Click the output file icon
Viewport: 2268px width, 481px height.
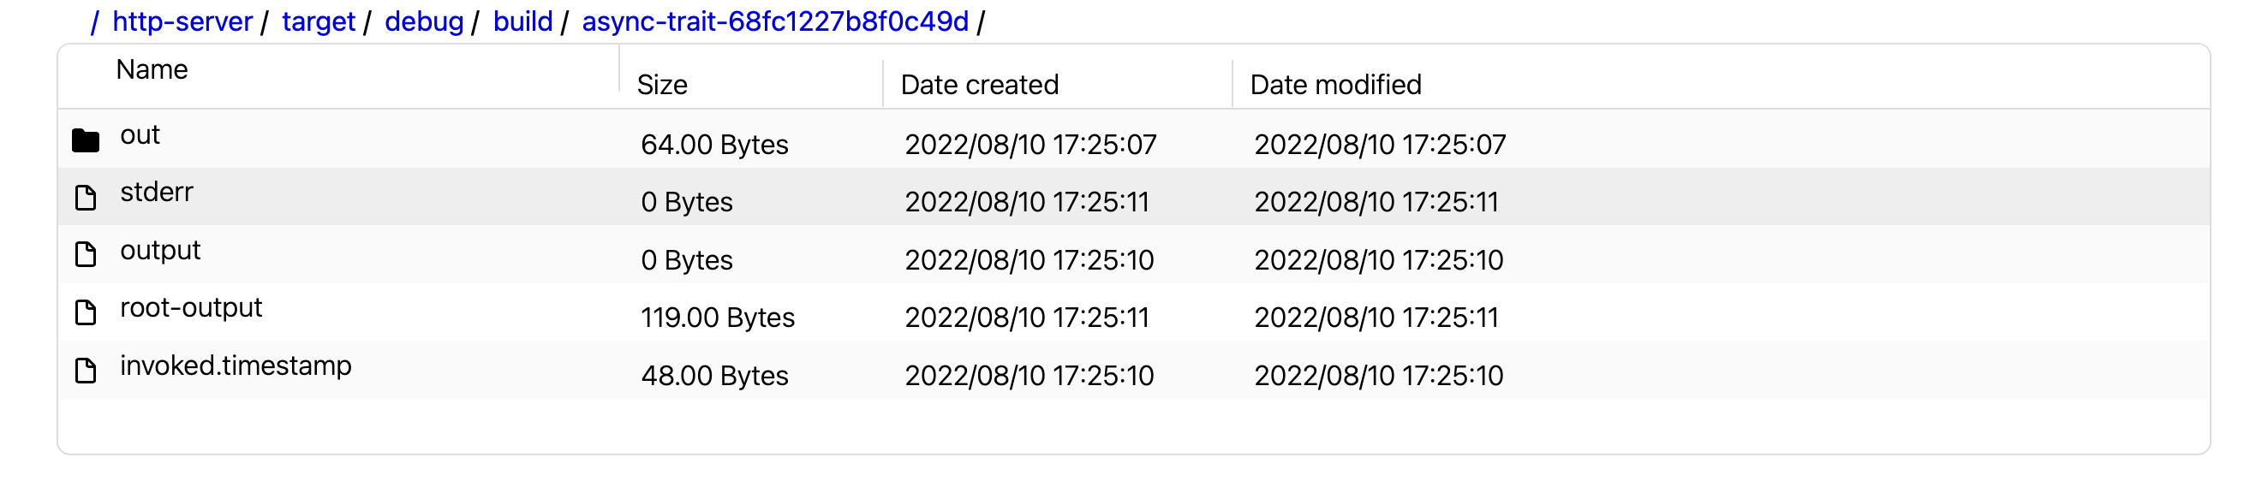tap(86, 255)
